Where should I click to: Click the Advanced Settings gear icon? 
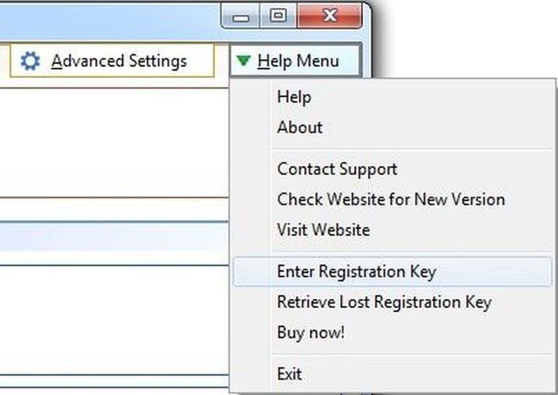click(x=30, y=61)
